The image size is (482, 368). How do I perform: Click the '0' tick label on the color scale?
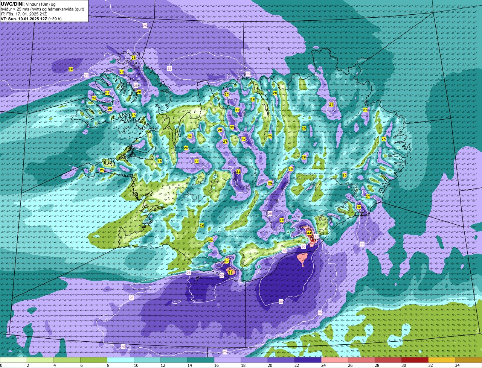(x=2, y=365)
